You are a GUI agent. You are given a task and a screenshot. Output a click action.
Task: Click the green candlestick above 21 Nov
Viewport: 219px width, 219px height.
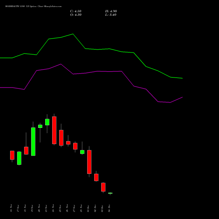[47, 122]
